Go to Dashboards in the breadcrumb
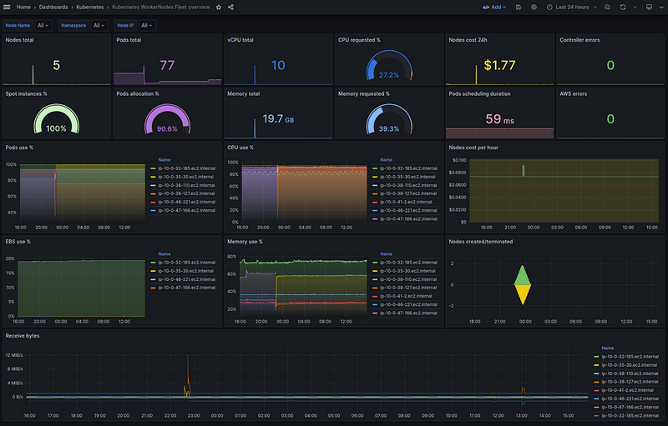Viewport: 668px width, 426px height. pyautogui.click(x=53, y=7)
